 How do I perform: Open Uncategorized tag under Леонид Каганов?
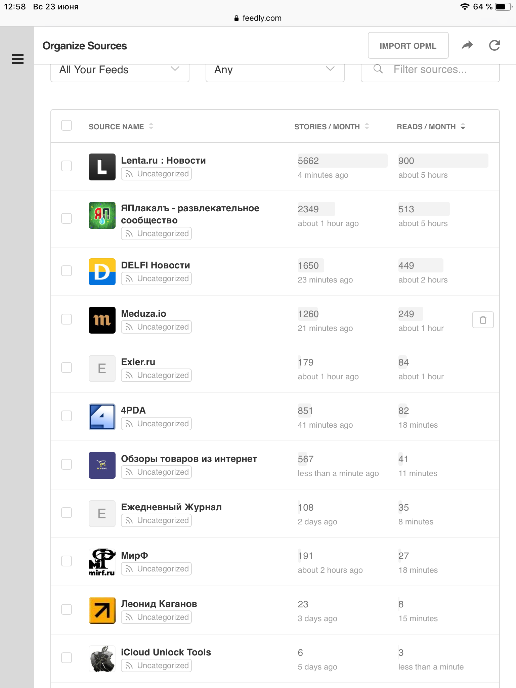157,617
